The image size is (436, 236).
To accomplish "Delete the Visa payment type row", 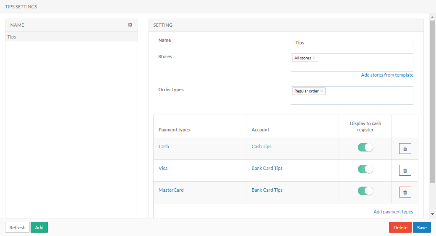I will coord(405,171).
